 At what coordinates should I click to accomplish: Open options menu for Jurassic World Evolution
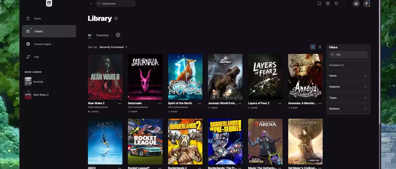coord(240,103)
